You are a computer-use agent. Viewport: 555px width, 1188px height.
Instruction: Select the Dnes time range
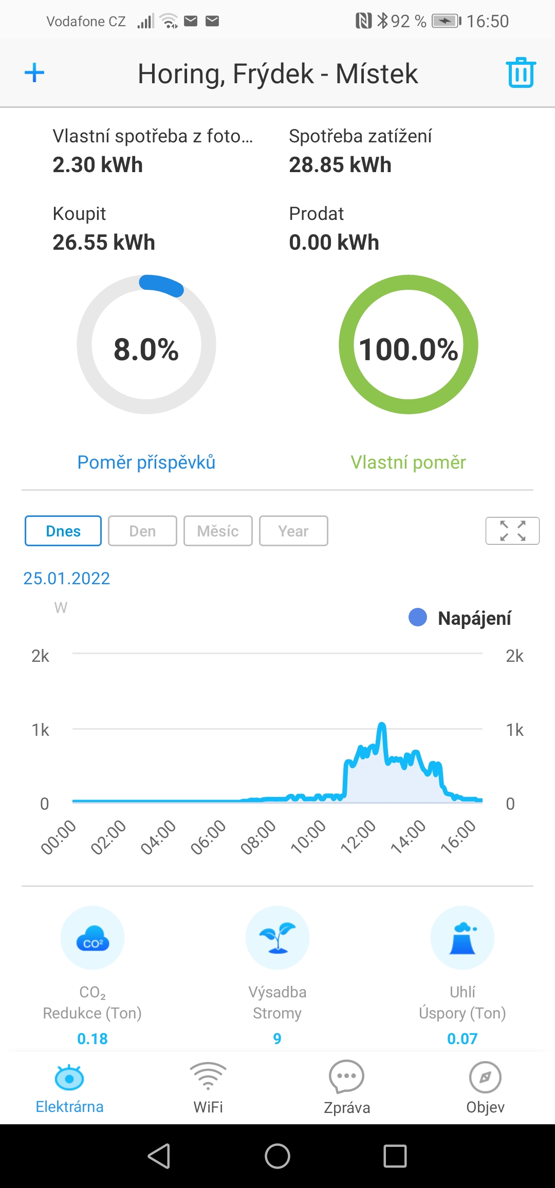[x=63, y=531]
